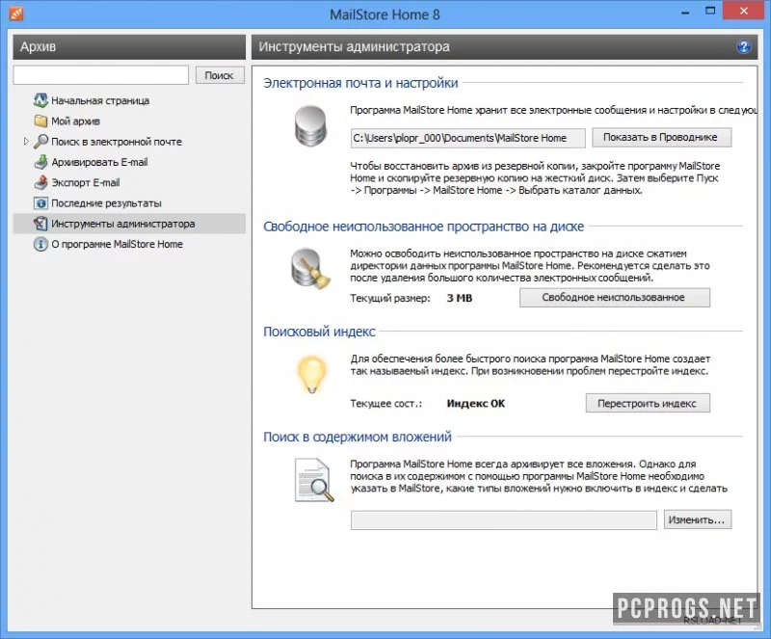This screenshot has height=639, width=771.
Task: Click the light bulb icon under Поисковый индекс
Action: tap(311, 374)
